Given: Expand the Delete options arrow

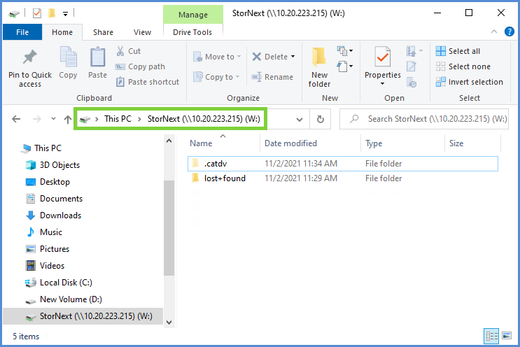Looking at the screenshot, I should point(293,57).
